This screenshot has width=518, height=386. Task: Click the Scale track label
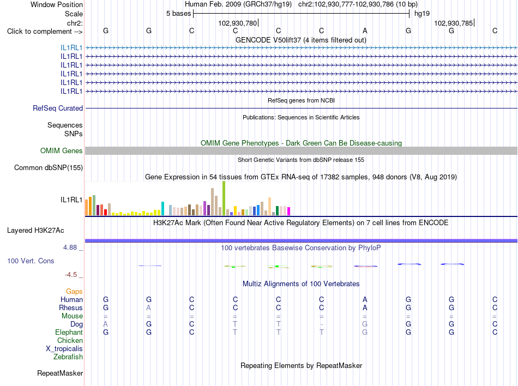click(x=74, y=14)
